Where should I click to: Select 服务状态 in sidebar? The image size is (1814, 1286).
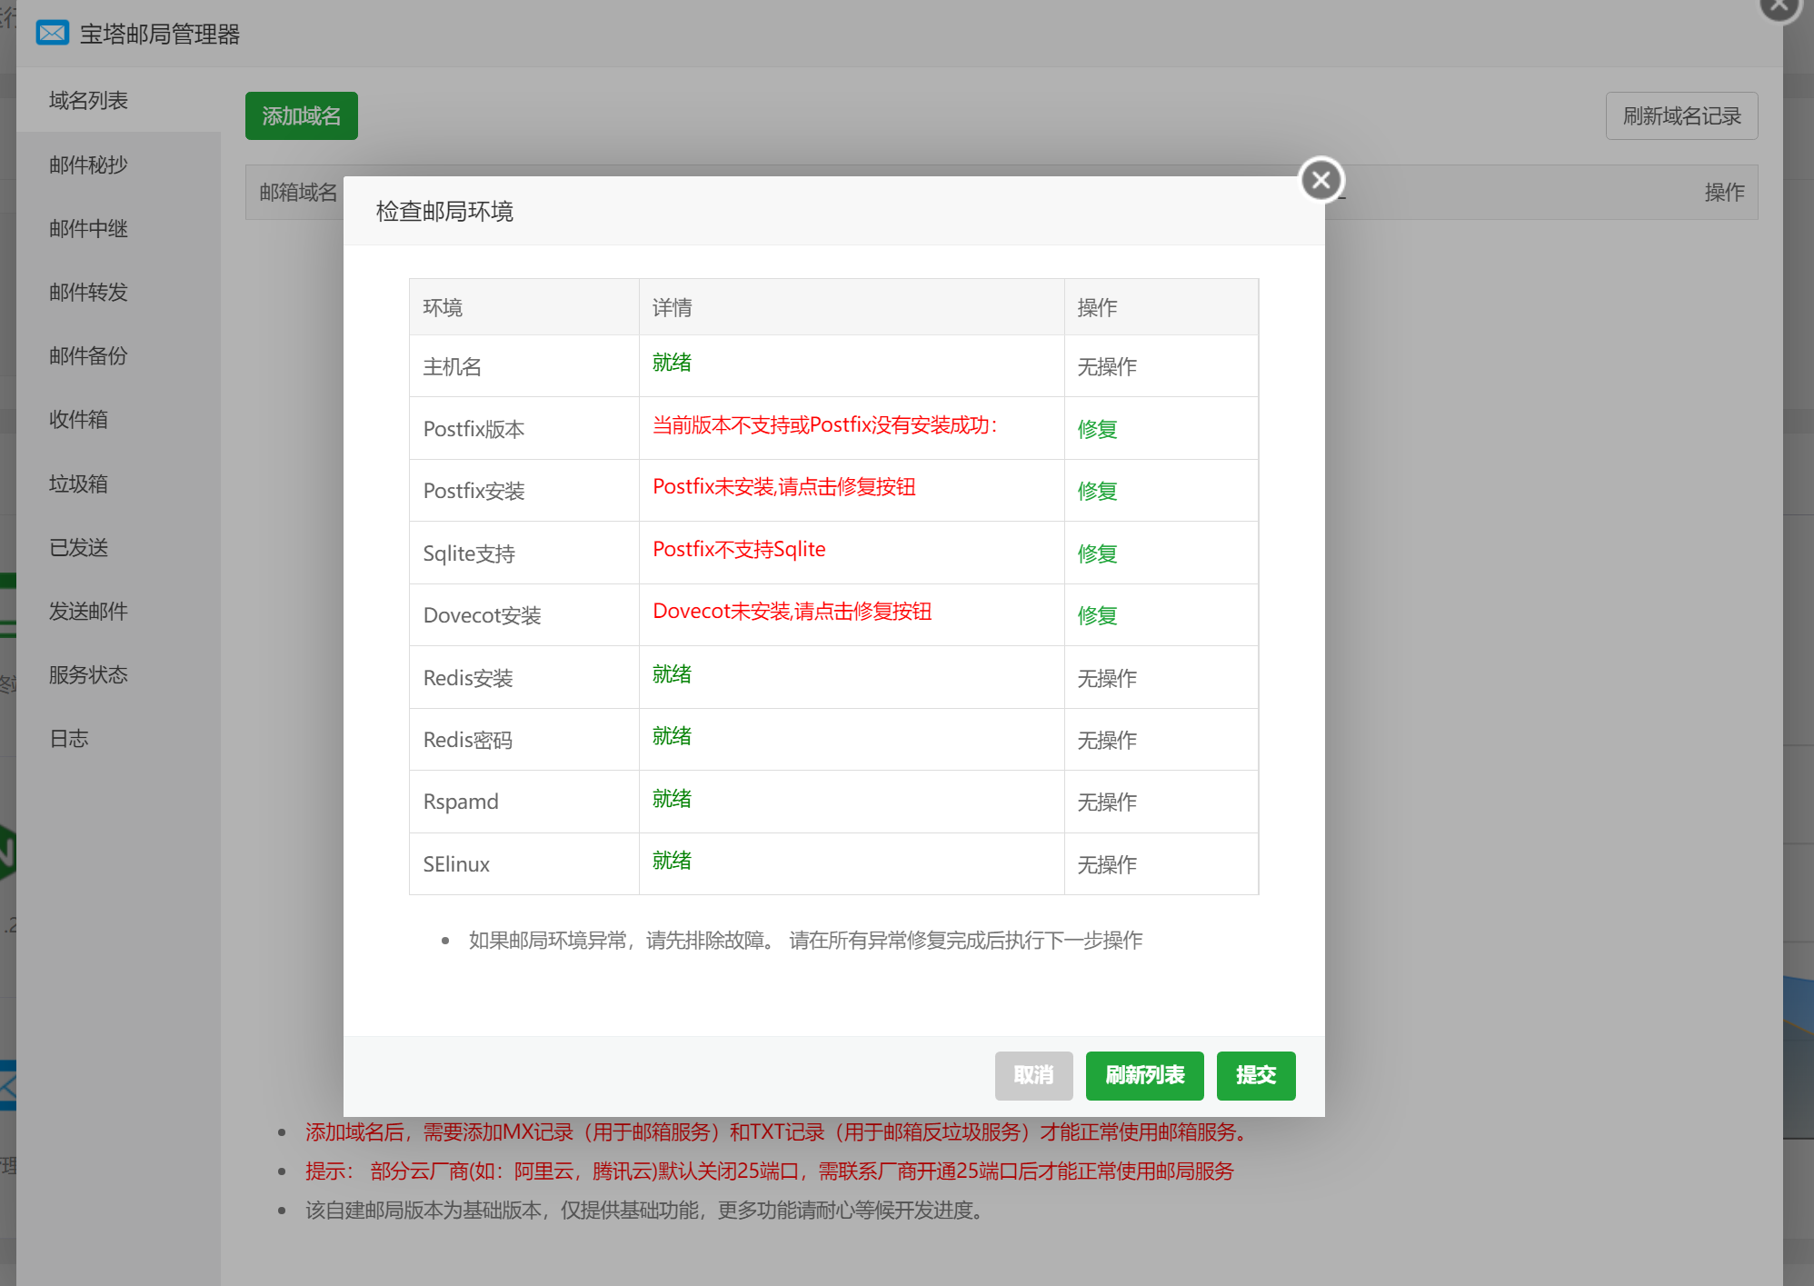88,674
